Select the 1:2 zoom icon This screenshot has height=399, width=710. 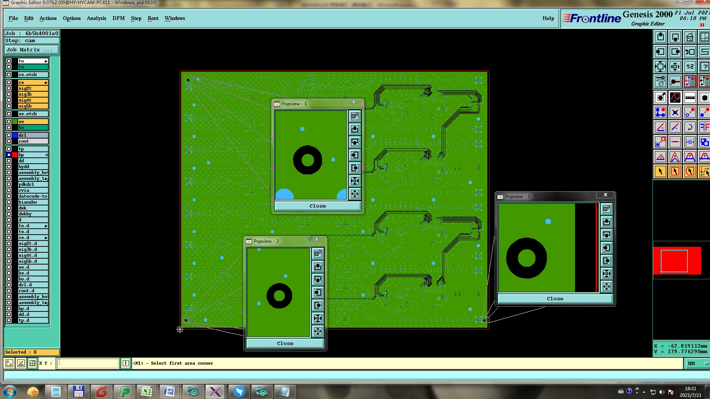pos(690,66)
